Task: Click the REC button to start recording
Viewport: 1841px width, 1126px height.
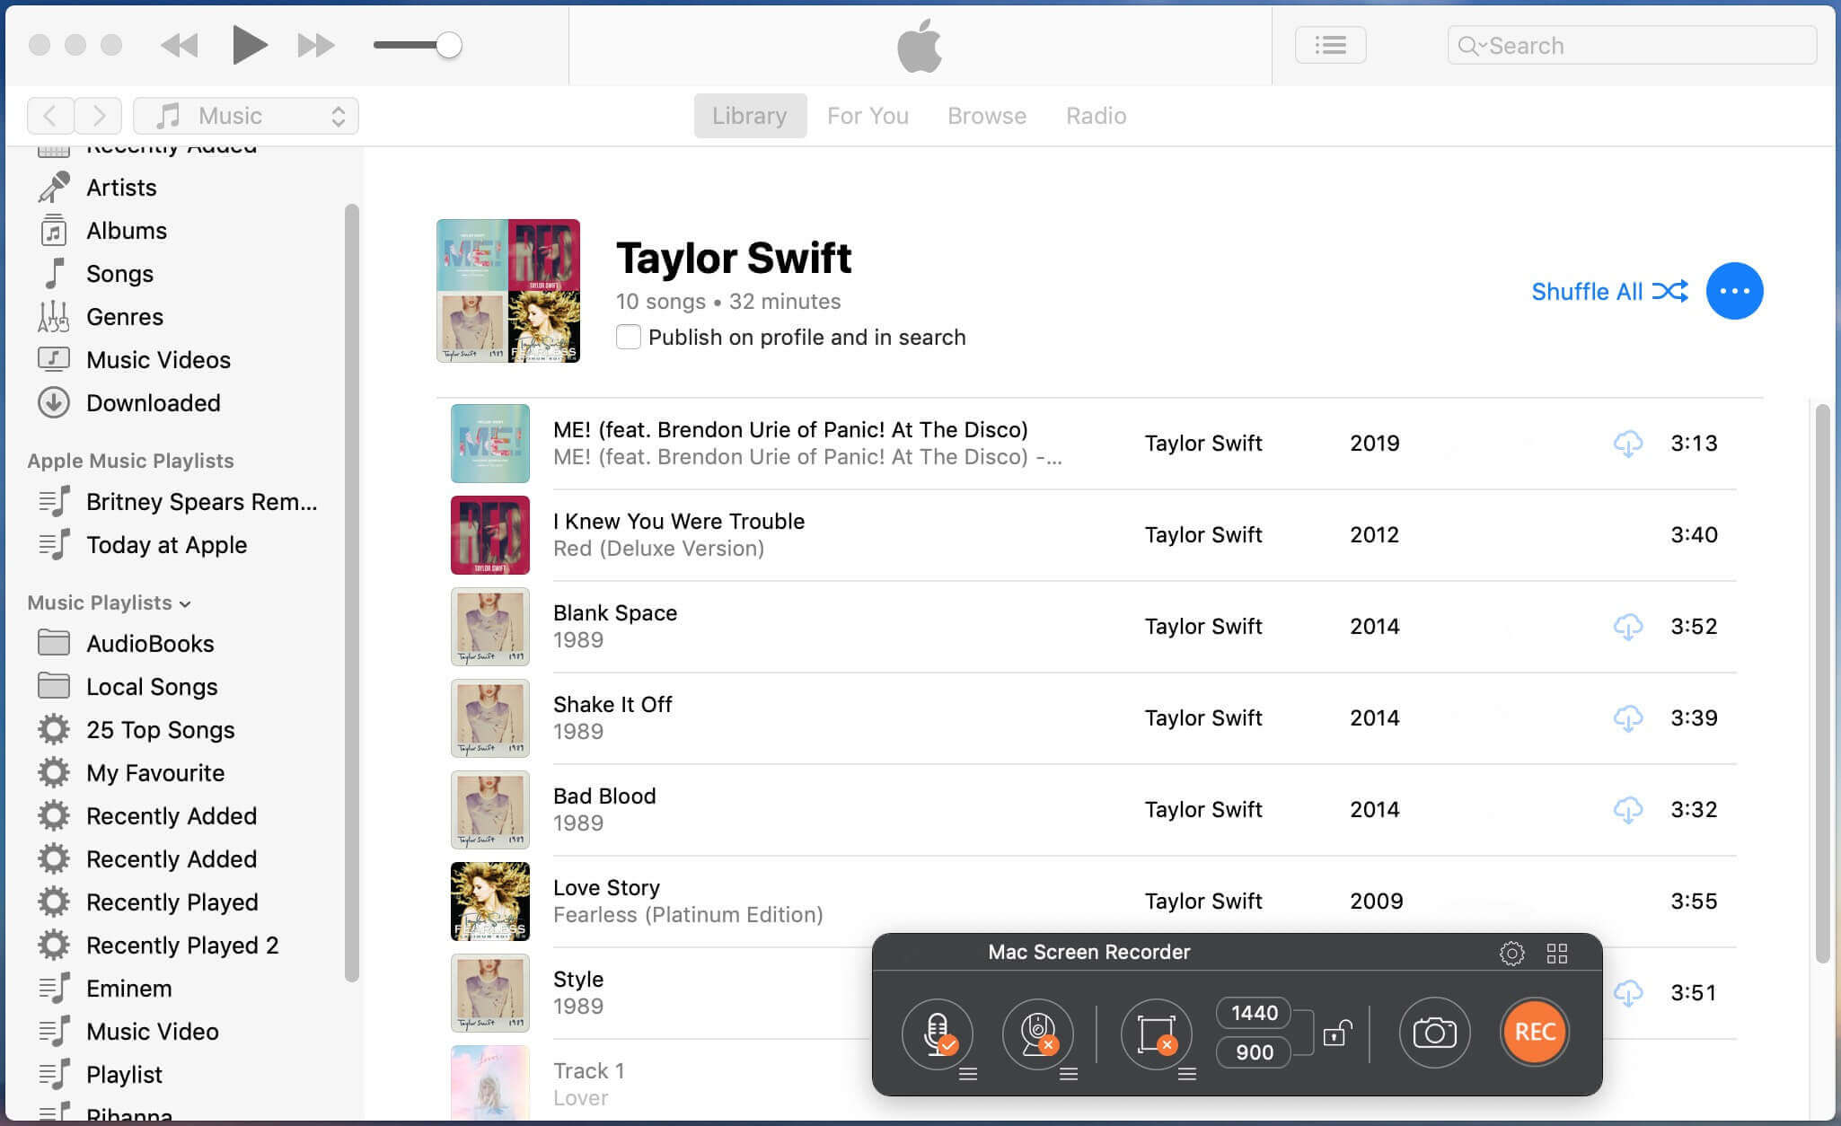Action: click(x=1532, y=1032)
